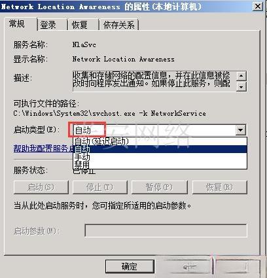
Task: Click the 暂停(P) service button
Action: point(159,187)
